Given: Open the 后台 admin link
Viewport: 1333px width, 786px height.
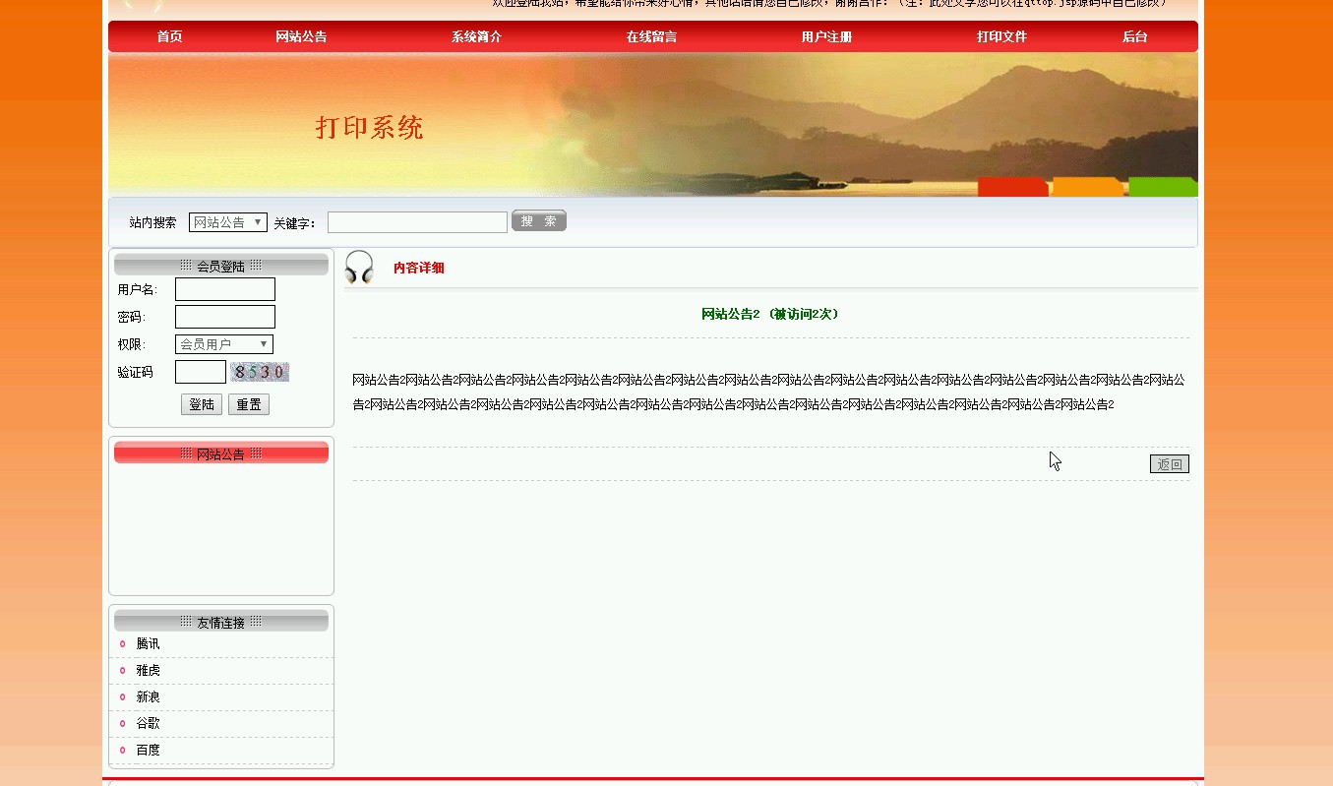Looking at the screenshot, I should click(x=1134, y=36).
